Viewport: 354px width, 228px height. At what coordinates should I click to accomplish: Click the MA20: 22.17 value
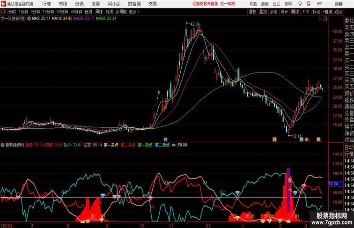click(84, 19)
